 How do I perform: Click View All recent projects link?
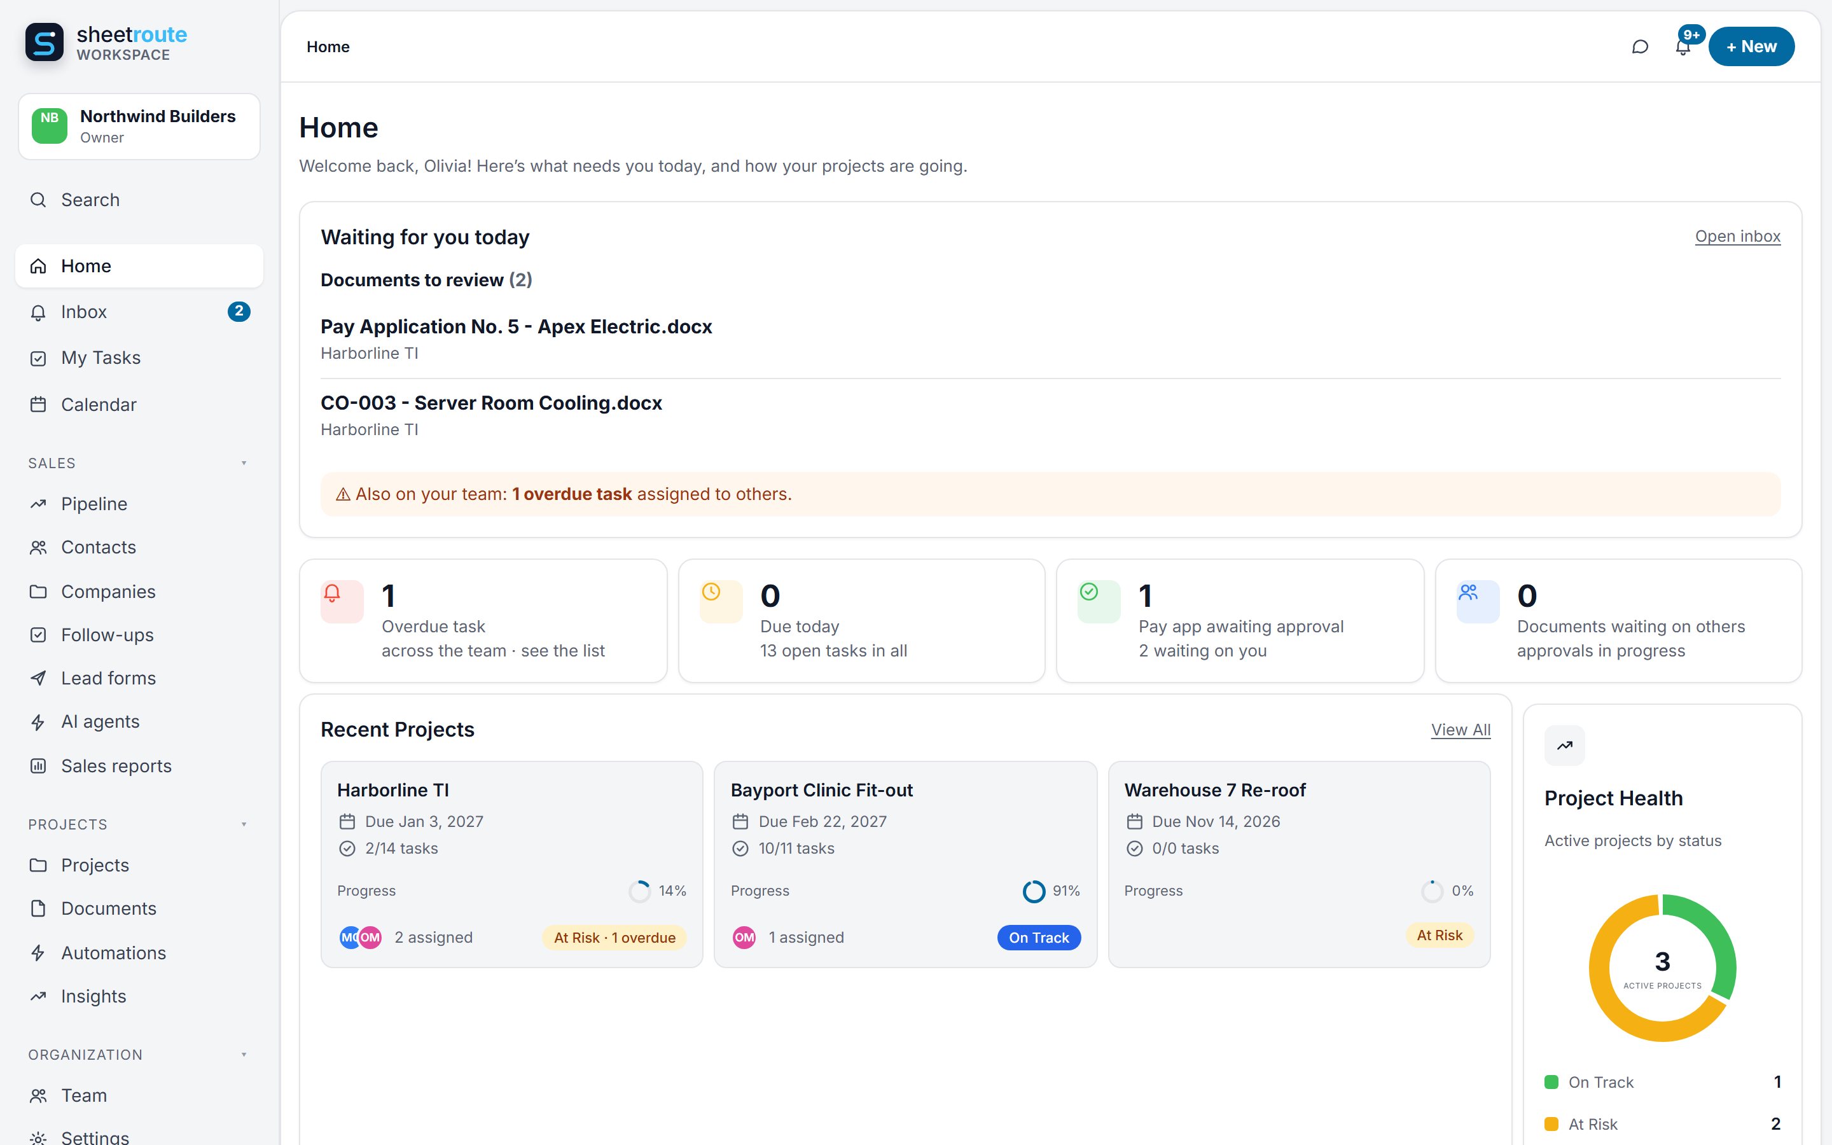pos(1461,730)
